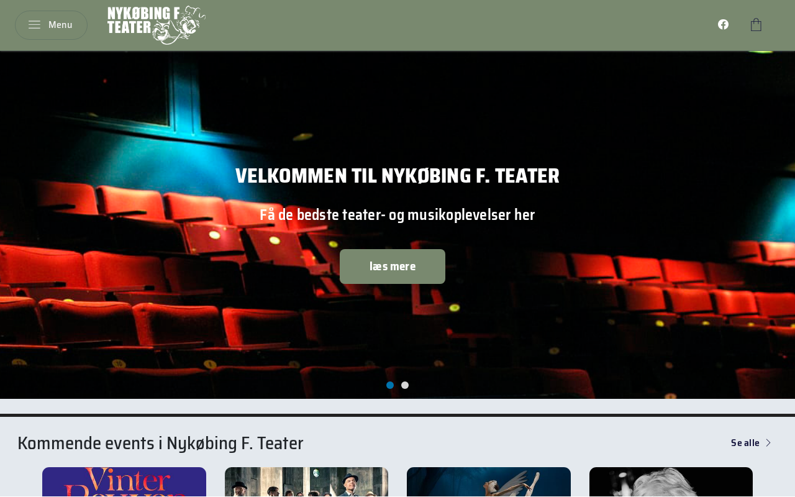
Task: Open the black-and-white portrait event thumbnail
Action: point(671,482)
